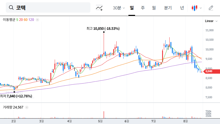Screen dimensions: 220x124
Task: Click the 최고 10,850 high-point marker
Action: point(104,32)
